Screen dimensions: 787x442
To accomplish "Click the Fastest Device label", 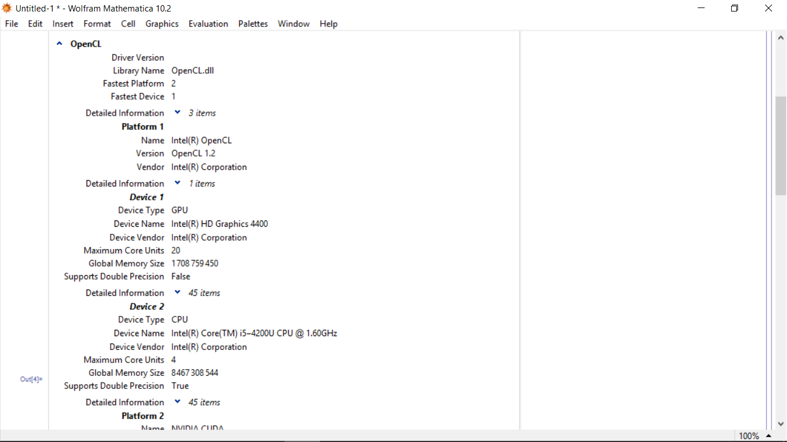I will coord(138,97).
